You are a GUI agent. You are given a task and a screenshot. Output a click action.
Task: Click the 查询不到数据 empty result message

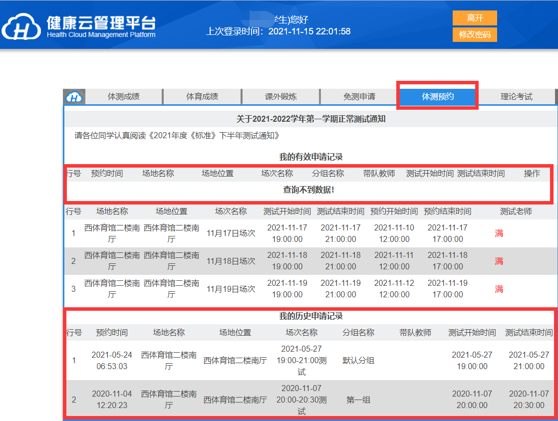(x=308, y=190)
